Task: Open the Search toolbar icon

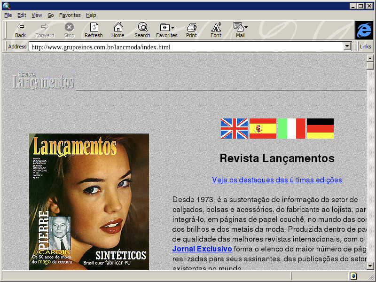Action: 142,30
